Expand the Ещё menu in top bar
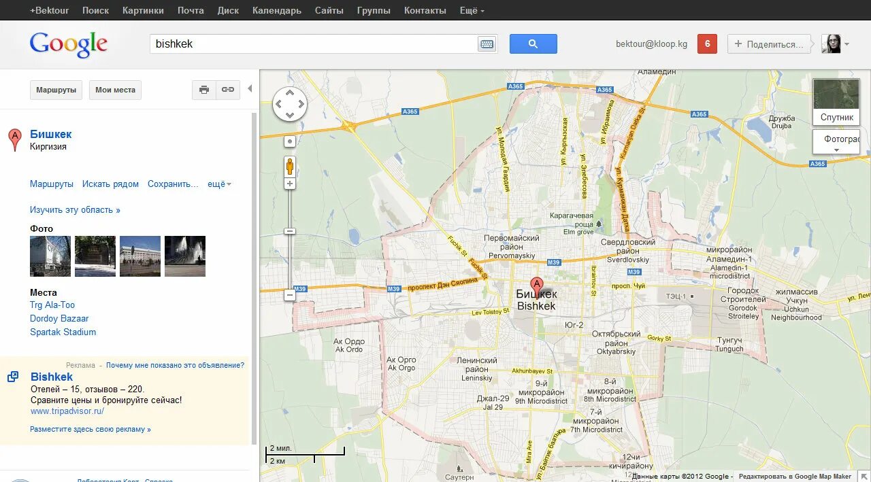Screen dimensions: 871x482 (x=472, y=10)
